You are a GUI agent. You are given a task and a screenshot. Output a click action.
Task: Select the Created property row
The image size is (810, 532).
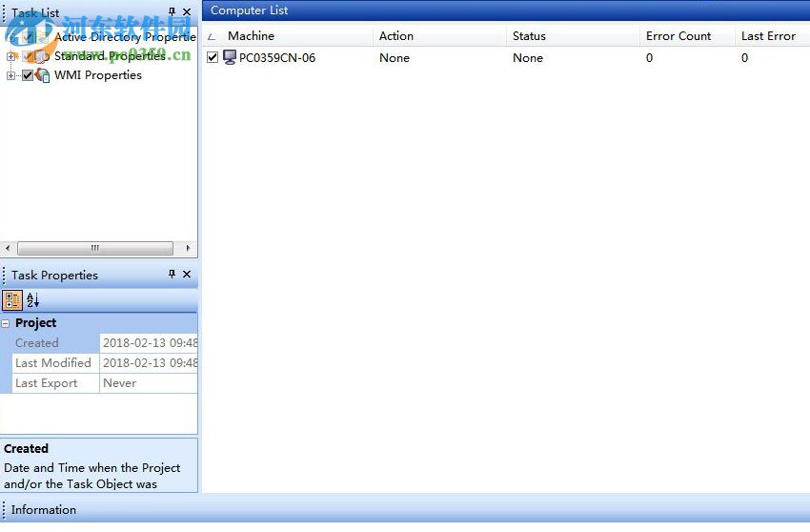click(105, 343)
